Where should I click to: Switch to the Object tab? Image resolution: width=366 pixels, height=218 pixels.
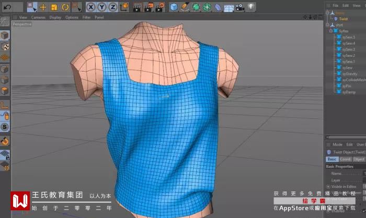(x=359, y=159)
